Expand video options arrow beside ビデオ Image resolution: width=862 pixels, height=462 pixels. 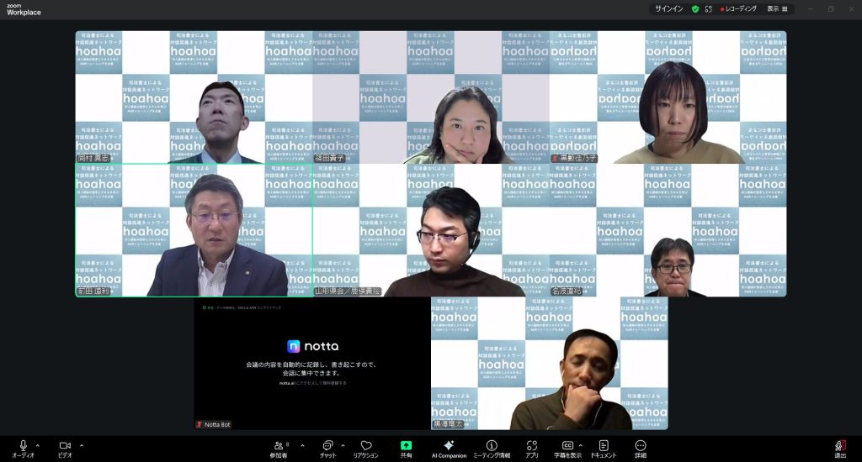(x=82, y=445)
